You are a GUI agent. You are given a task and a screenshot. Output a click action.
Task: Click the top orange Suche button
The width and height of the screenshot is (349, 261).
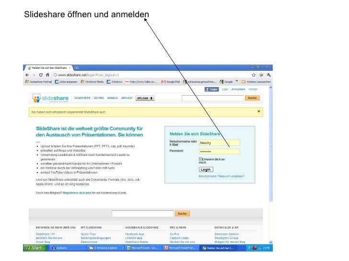tap(252, 98)
